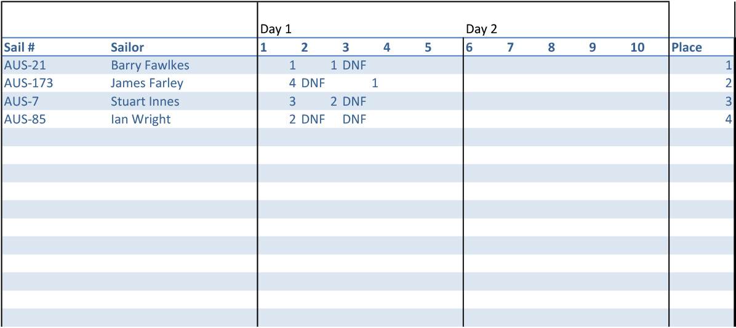Select the Barry Fawlkes sailor cell
Viewport: 736px width, 328px height.
pos(150,65)
